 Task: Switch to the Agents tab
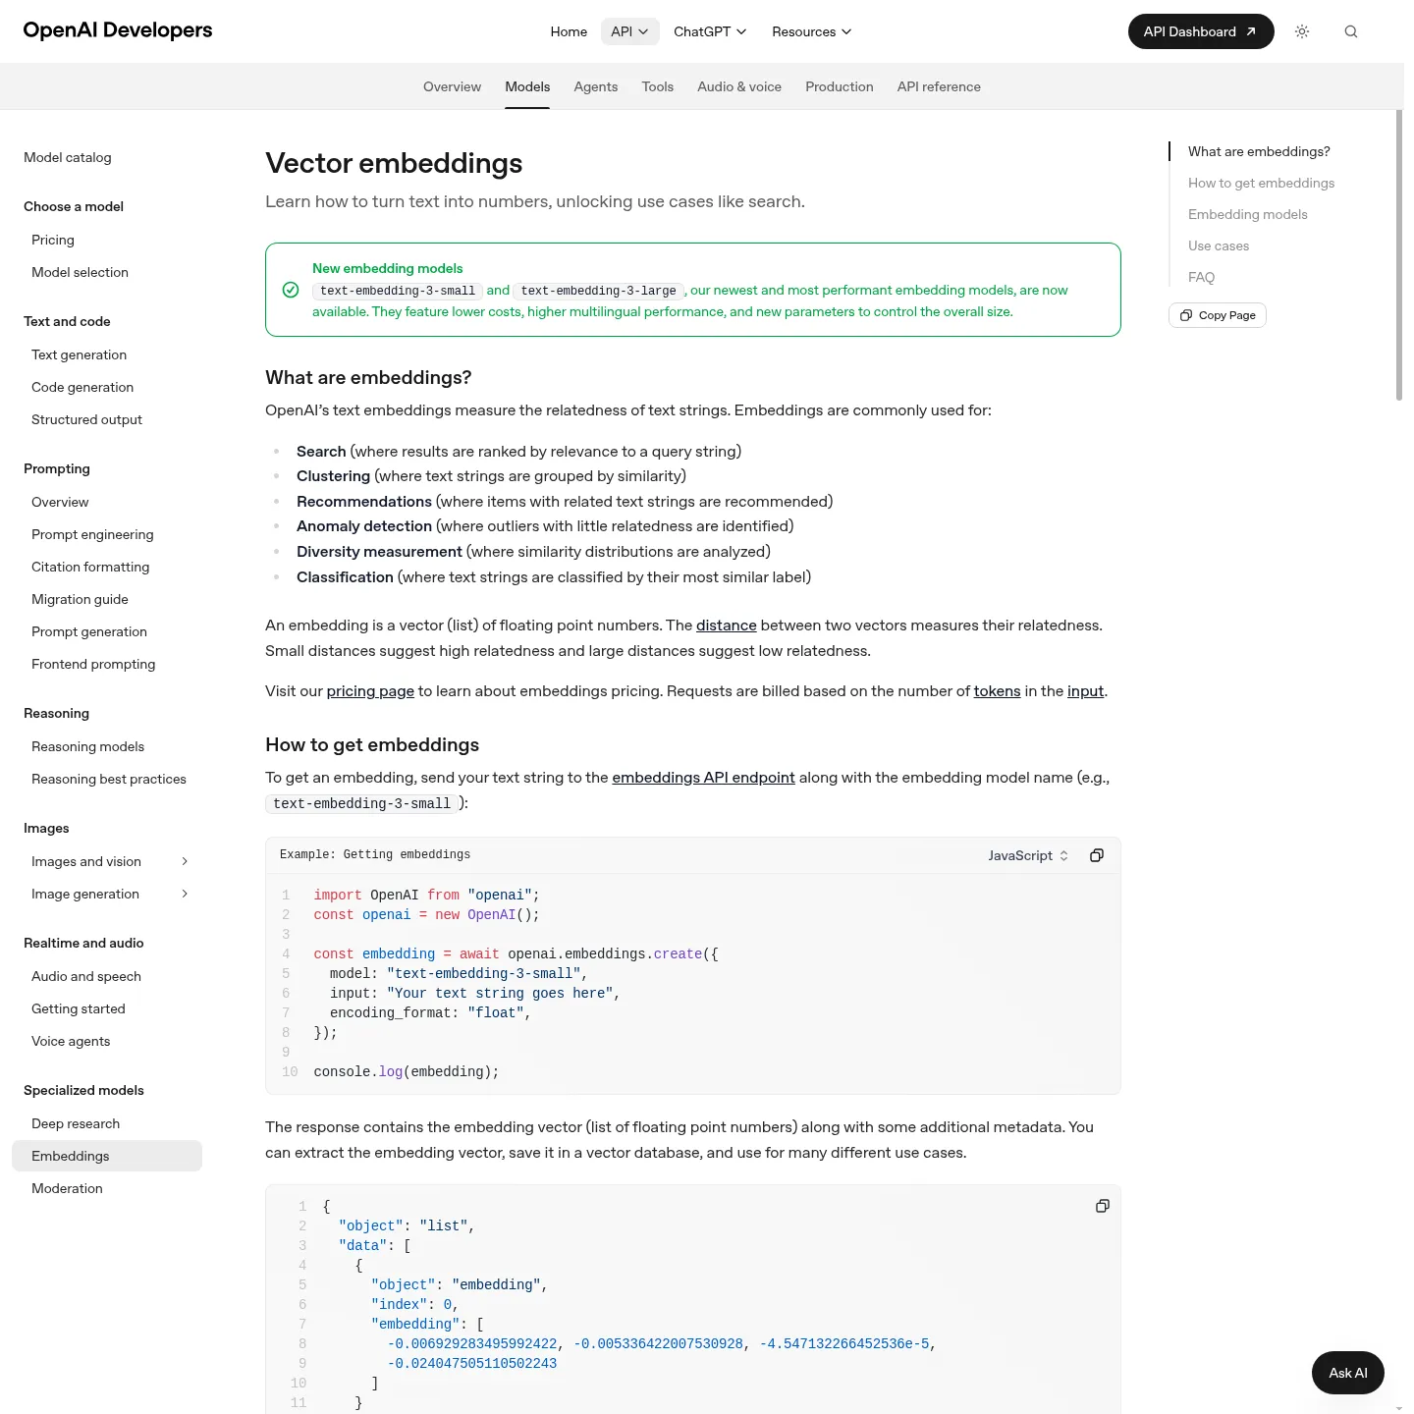(x=596, y=86)
